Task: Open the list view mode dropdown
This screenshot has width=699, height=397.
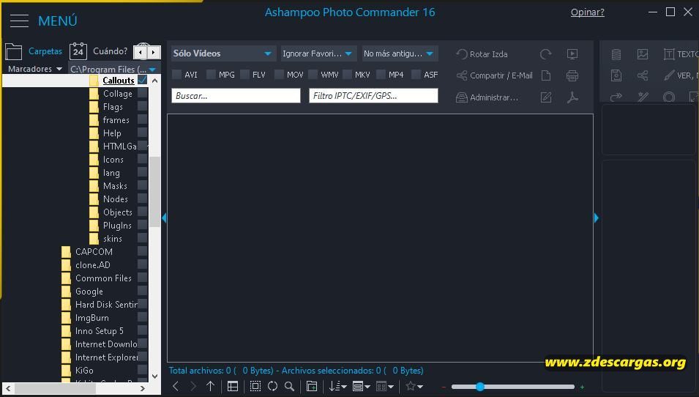Action: coord(361,386)
